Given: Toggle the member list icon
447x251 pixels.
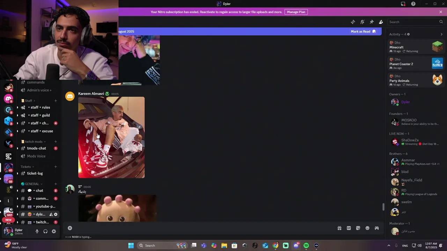Looking at the screenshot, I should [381, 22].
